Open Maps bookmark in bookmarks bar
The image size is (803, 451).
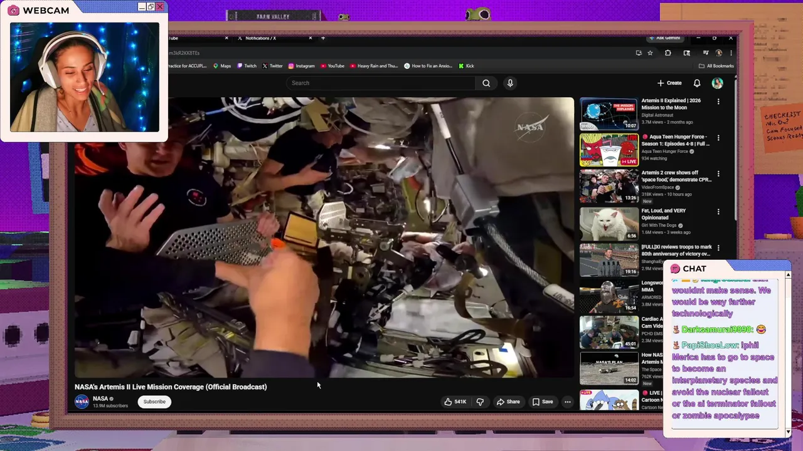[x=222, y=66]
